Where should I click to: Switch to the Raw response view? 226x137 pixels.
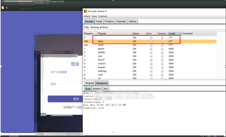point(88,89)
